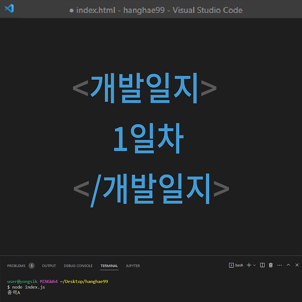Add a new terminal with plus icon
Screen dimensions: 302x302
tap(249, 265)
